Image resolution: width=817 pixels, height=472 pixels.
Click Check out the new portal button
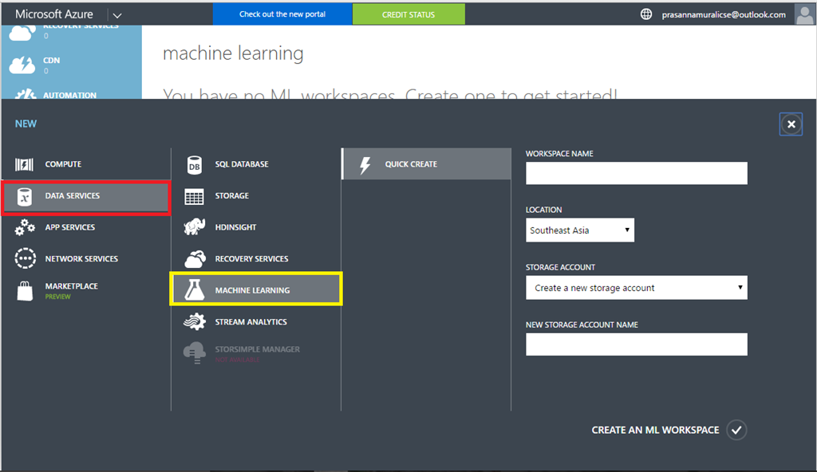[282, 14]
